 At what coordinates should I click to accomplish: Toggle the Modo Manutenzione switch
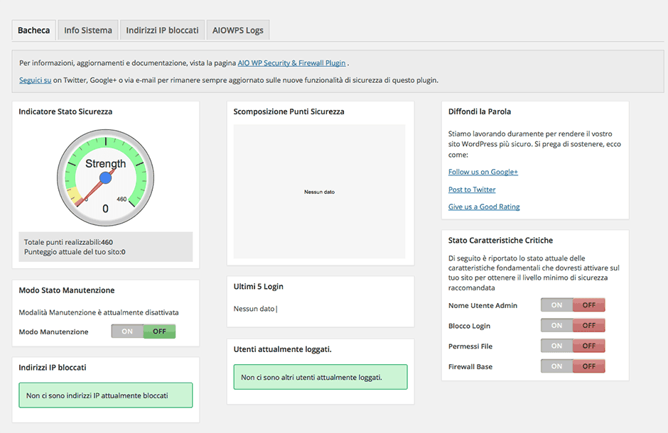click(144, 331)
